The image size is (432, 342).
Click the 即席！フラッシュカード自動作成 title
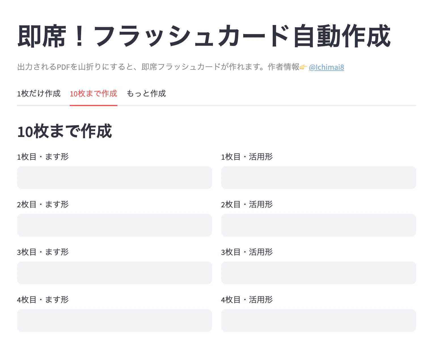point(204,36)
